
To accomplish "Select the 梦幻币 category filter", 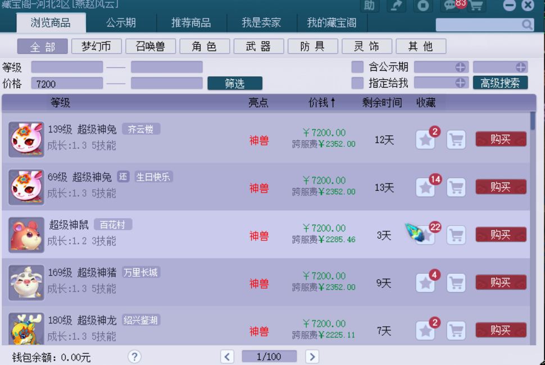I will pyautogui.click(x=96, y=46).
